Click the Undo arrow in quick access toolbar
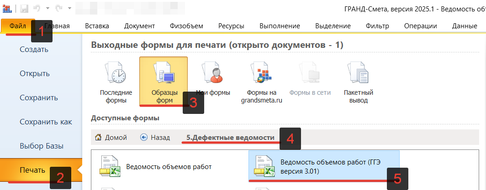 click(37, 8)
